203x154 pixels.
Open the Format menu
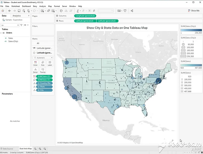[57, 6]
